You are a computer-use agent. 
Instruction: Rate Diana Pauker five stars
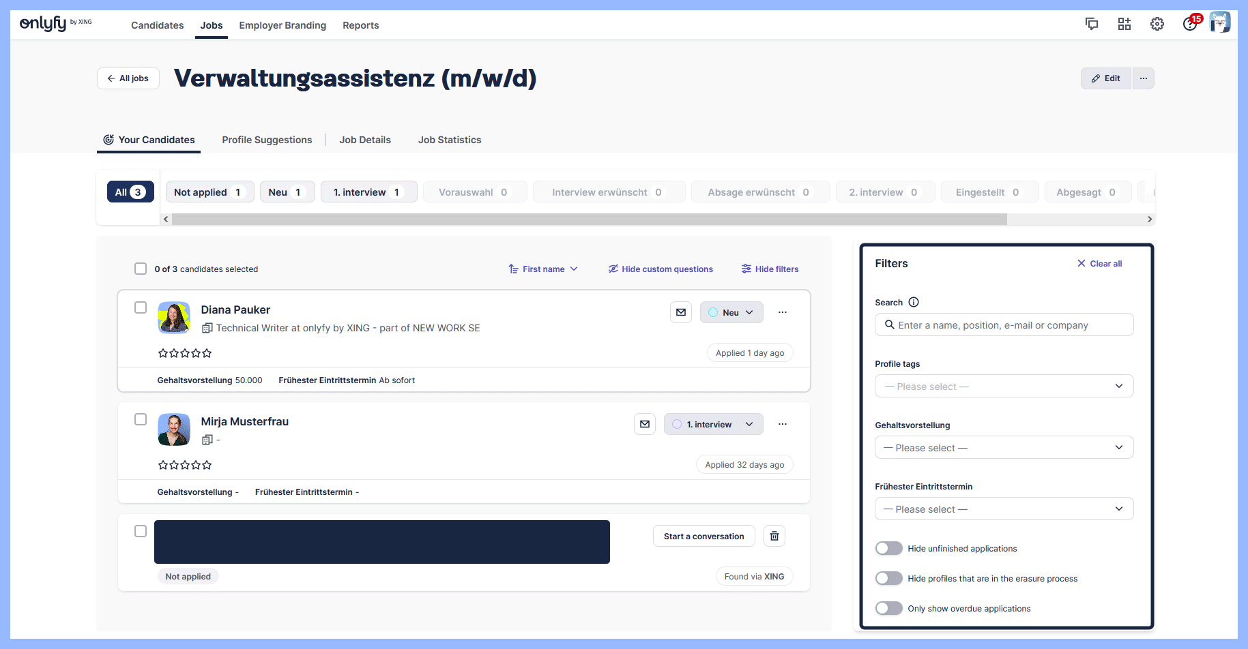pos(207,353)
